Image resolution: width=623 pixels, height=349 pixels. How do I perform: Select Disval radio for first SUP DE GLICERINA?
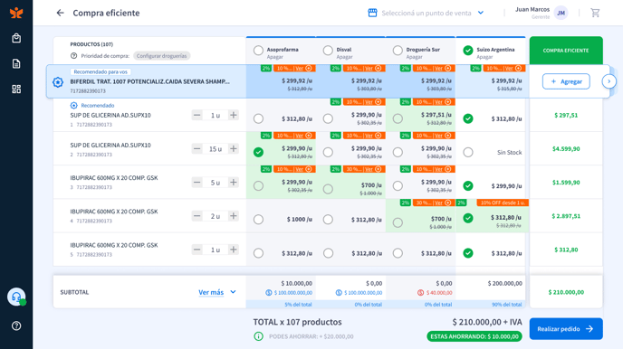pyautogui.click(x=328, y=118)
